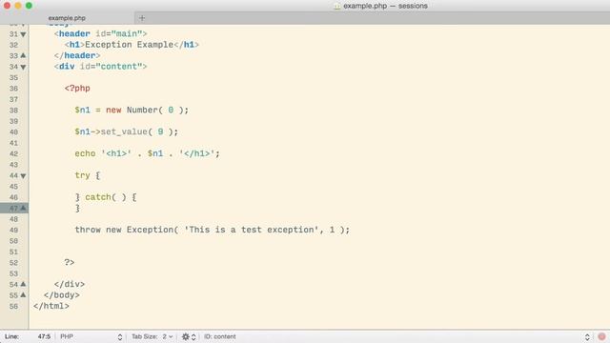Collapse the header fold at line 31
610x343 pixels.
(x=23, y=34)
